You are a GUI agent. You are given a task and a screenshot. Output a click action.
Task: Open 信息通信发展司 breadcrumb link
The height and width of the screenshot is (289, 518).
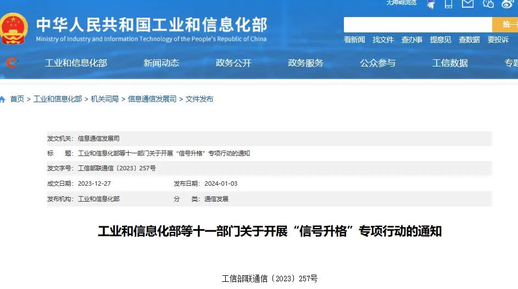coord(152,99)
